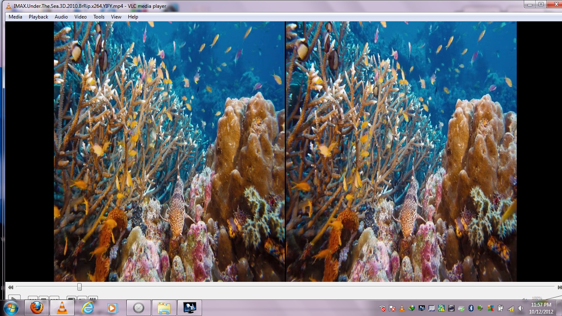Minimize the VLC window
Viewport: 562px width, 316px height.
click(x=530, y=4)
